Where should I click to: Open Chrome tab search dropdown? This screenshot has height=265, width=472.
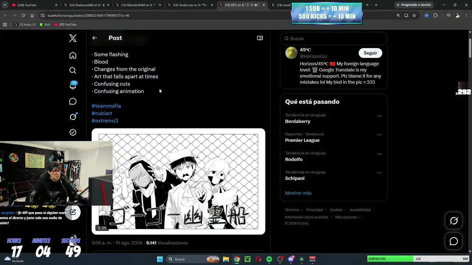coord(5,5)
